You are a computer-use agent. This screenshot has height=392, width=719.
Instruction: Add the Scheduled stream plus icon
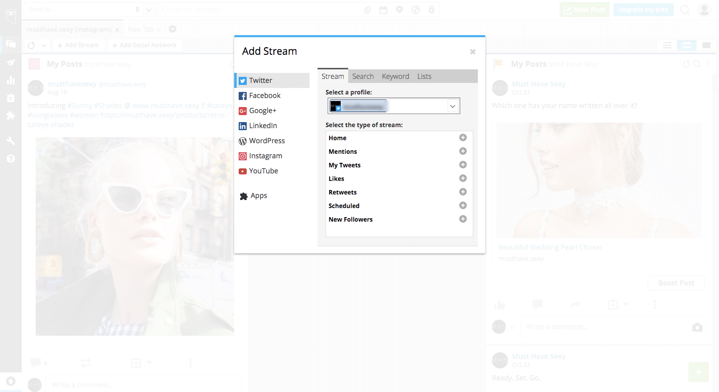click(x=463, y=206)
